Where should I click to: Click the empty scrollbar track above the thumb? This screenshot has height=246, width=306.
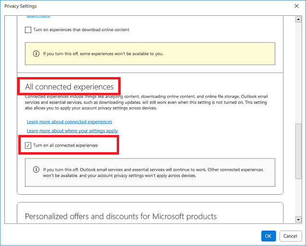(x=298, y=73)
